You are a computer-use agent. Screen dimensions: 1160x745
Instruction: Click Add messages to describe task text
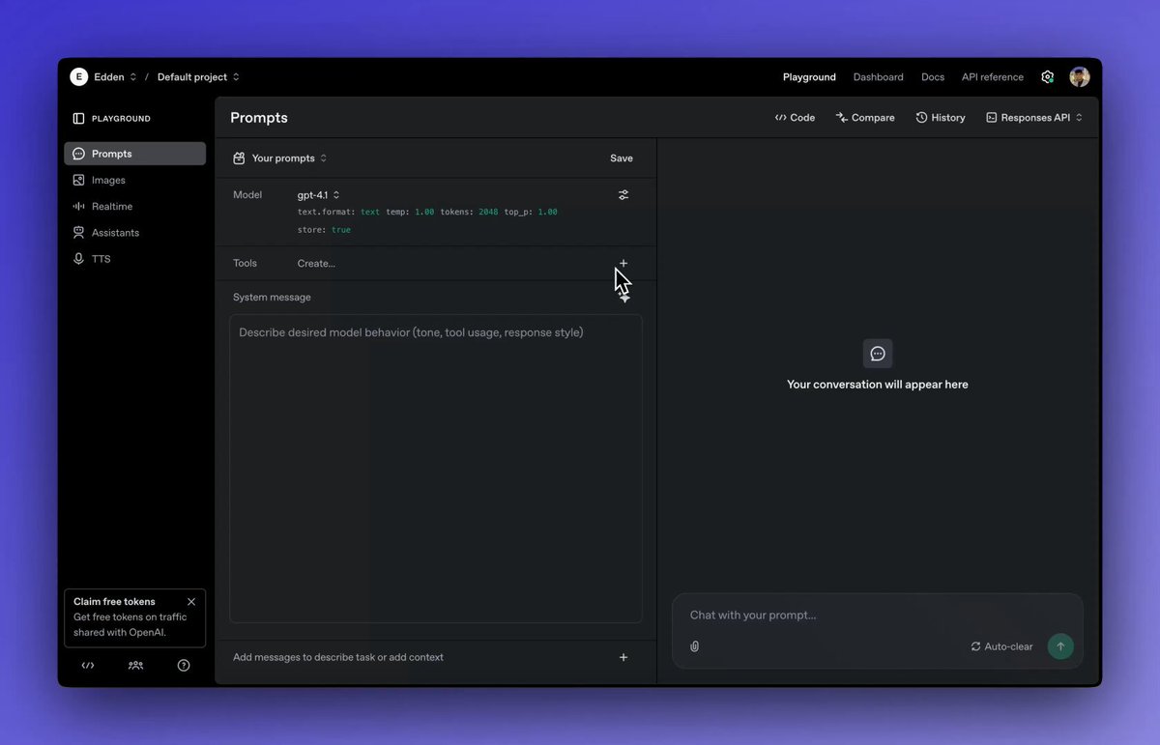338,657
